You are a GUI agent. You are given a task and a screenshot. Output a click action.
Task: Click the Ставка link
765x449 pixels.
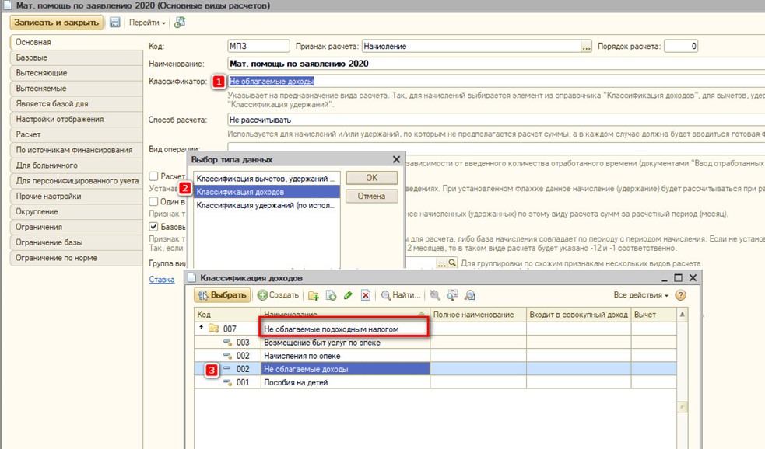(162, 280)
